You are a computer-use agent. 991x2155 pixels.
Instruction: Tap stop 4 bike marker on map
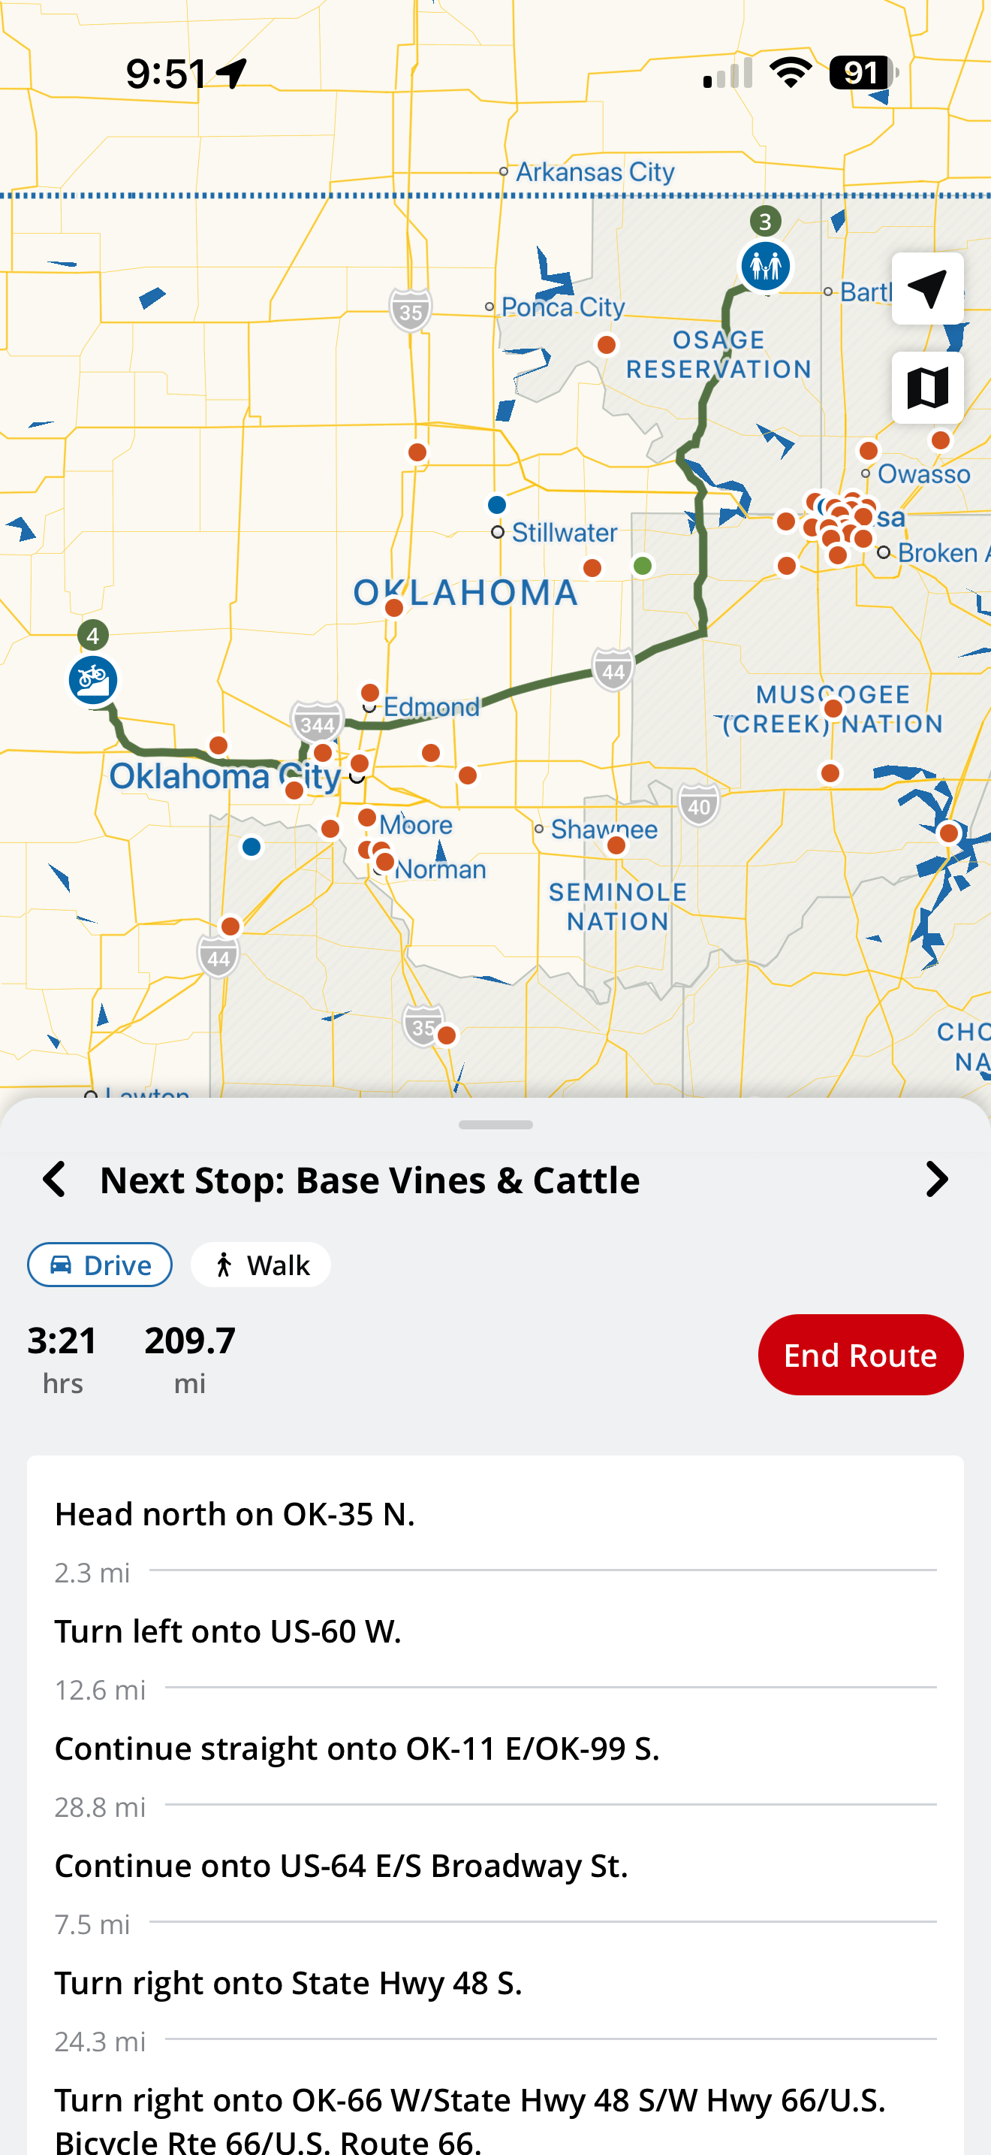pyautogui.click(x=93, y=680)
